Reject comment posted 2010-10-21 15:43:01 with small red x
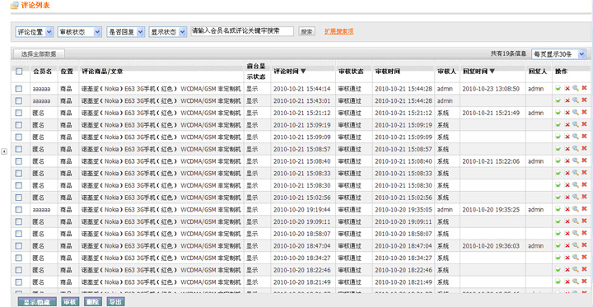This screenshot has height=307, width=593. click(567, 100)
